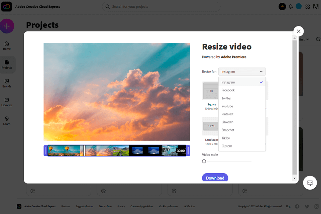
Task: Open the AdChoices footer link
Action: [x=190, y=206]
